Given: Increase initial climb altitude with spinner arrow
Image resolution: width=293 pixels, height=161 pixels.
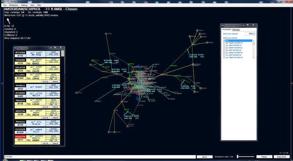Looking at the screenshot, I should [x=254, y=33].
